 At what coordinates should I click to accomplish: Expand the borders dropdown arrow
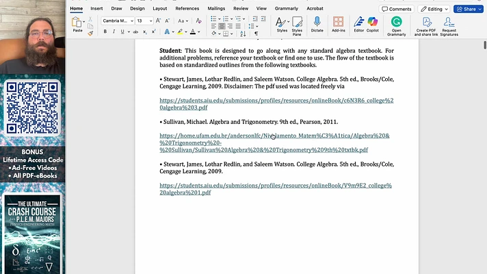pyautogui.click(x=231, y=34)
